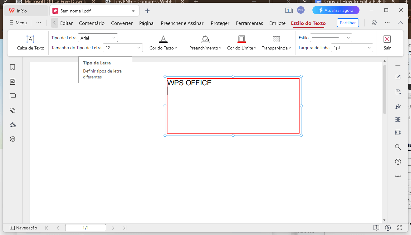Open the Tipo de Letra Arial dropdown

coord(98,38)
